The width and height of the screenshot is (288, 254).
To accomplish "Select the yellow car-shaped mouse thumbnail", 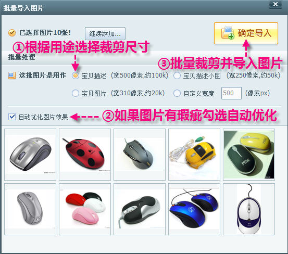I will [194, 155].
